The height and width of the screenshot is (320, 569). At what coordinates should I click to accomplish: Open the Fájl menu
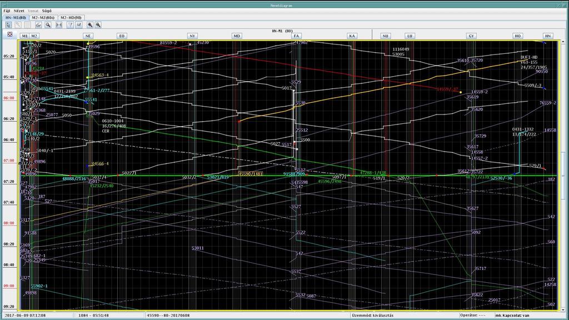coord(7,11)
